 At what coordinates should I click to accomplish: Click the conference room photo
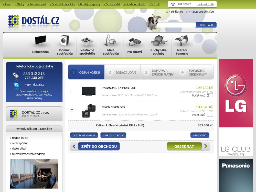click(x=34, y=174)
